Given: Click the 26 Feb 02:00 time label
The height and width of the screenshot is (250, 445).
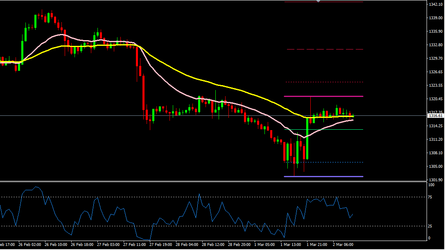Looking at the screenshot, I should 29,245.
